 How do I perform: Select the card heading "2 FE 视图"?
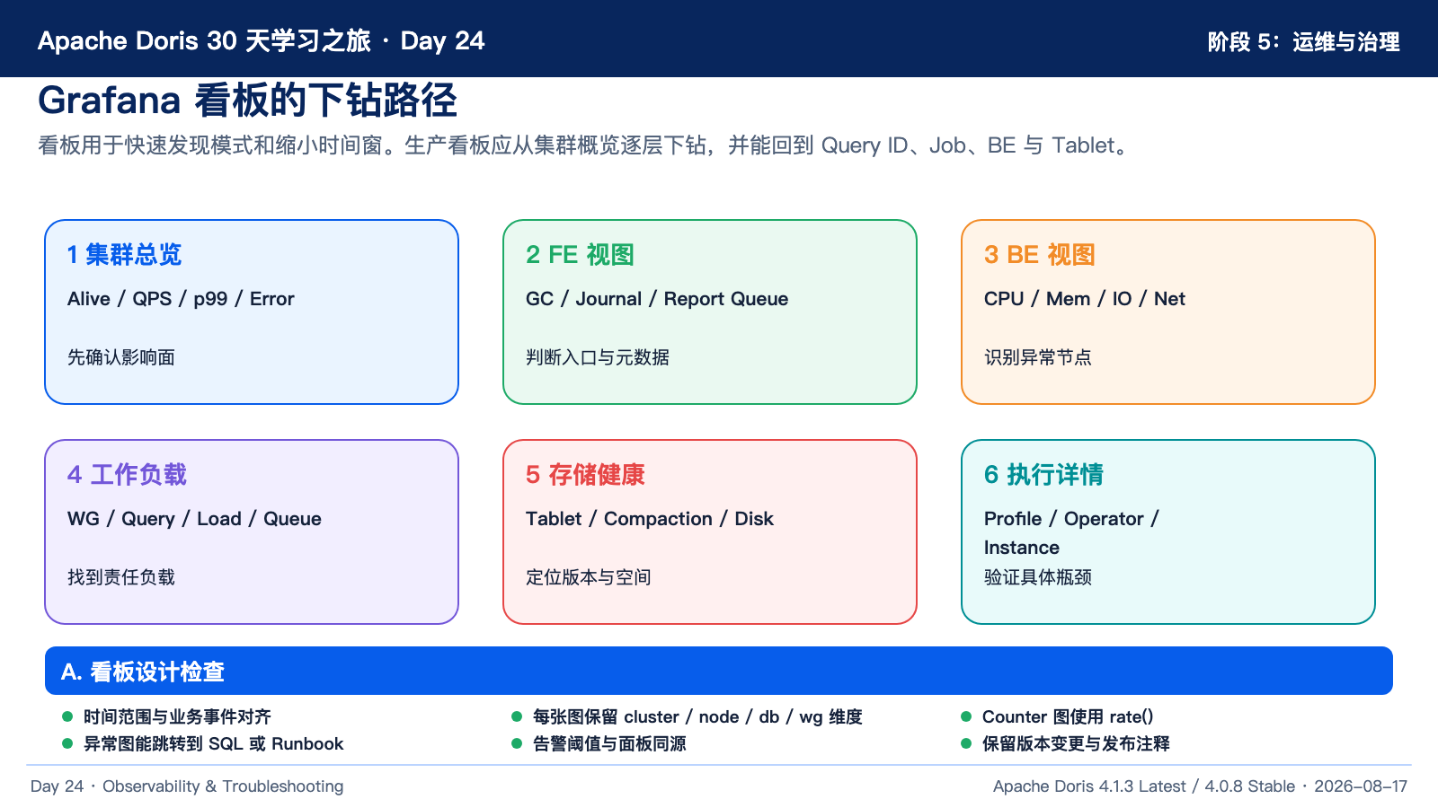580,255
